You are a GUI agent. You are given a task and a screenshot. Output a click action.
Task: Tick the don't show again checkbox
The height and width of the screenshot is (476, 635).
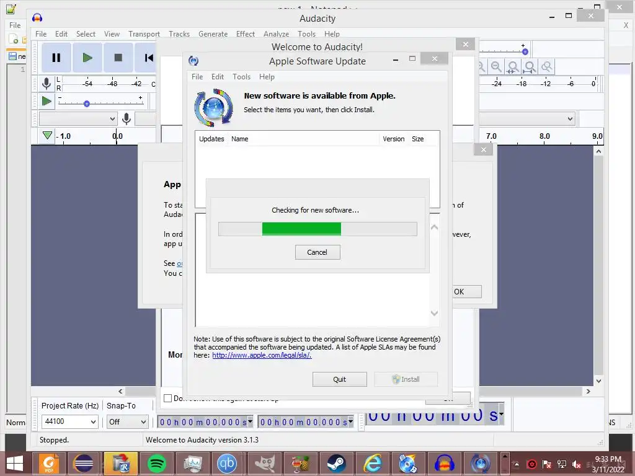point(167,398)
